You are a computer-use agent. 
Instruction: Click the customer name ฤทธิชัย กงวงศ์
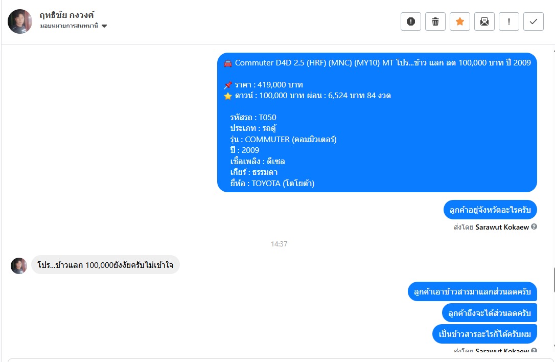pos(67,15)
